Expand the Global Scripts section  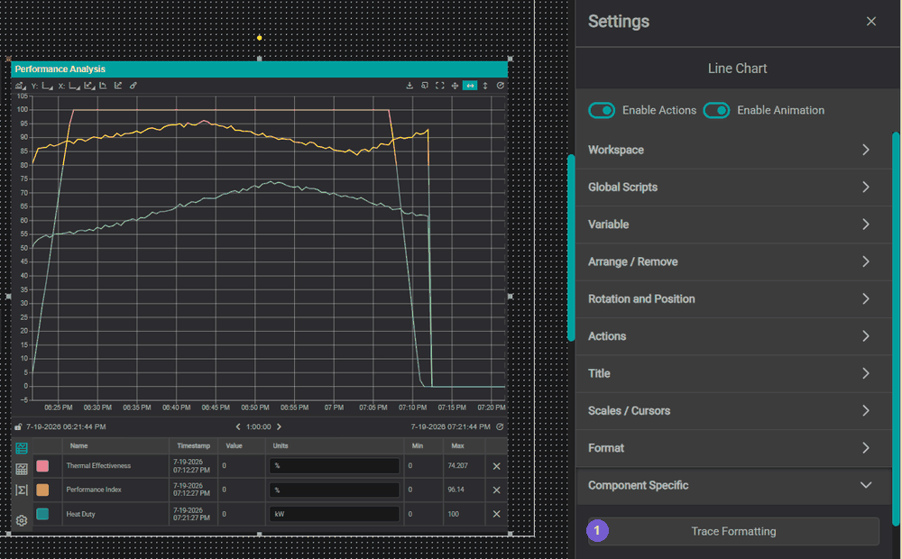(733, 188)
